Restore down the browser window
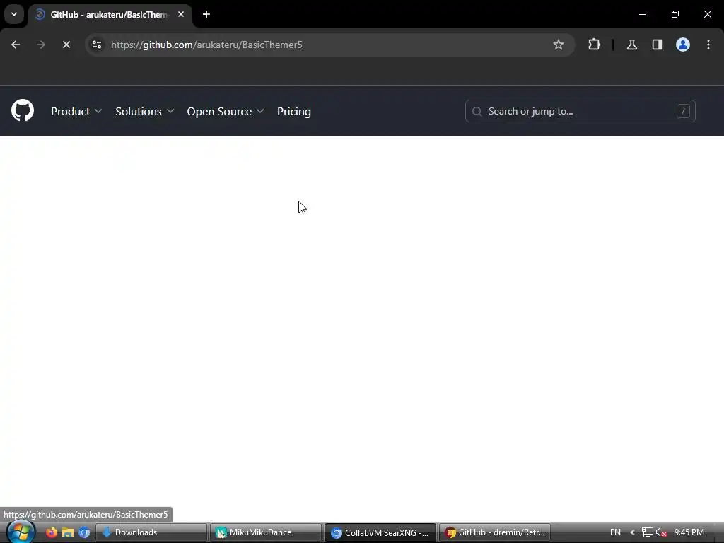Image resolution: width=724 pixels, height=543 pixels. pyautogui.click(x=675, y=14)
